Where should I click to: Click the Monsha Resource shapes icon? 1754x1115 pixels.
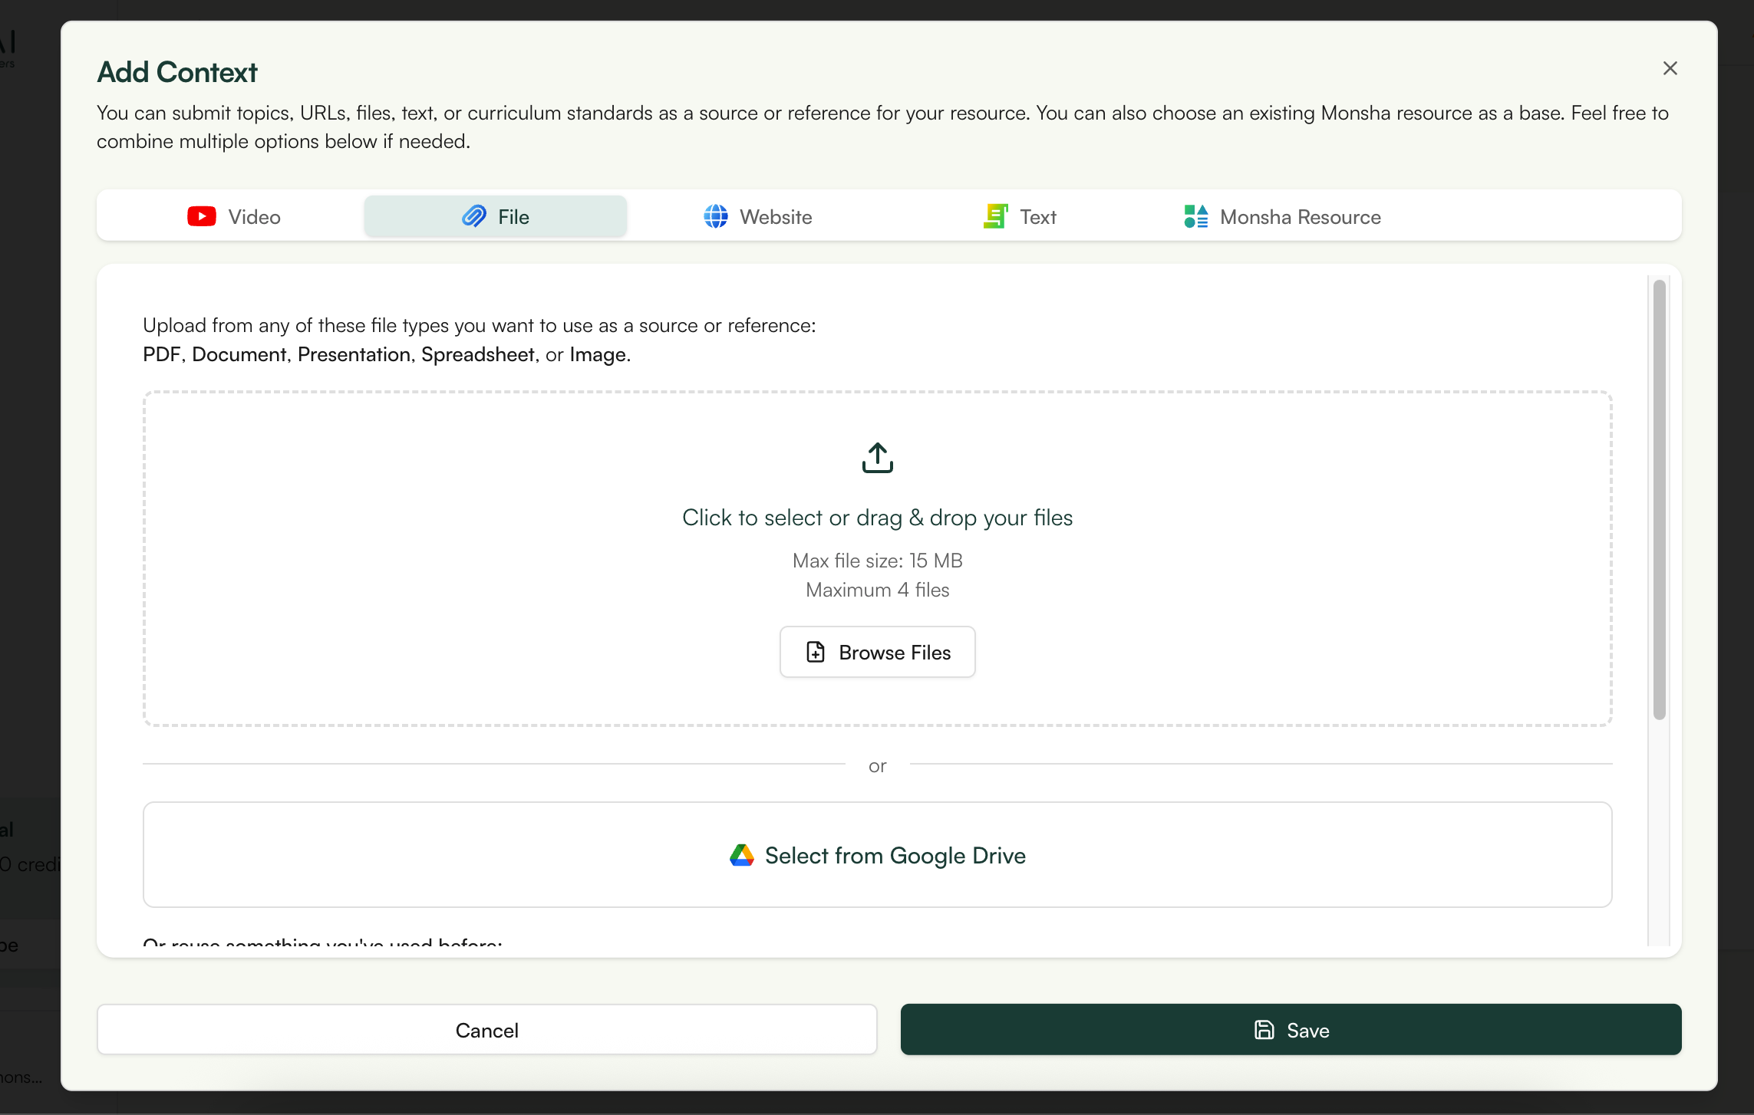[x=1196, y=217]
